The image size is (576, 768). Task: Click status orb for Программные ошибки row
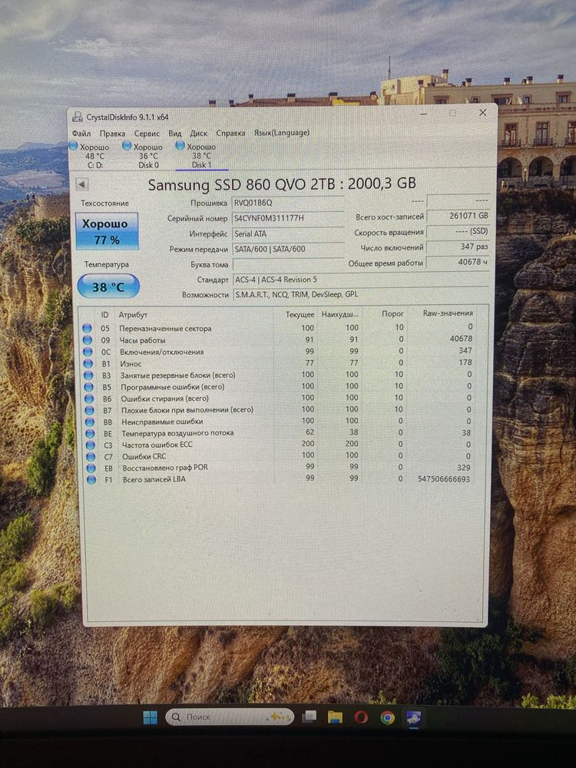pyautogui.click(x=88, y=386)
